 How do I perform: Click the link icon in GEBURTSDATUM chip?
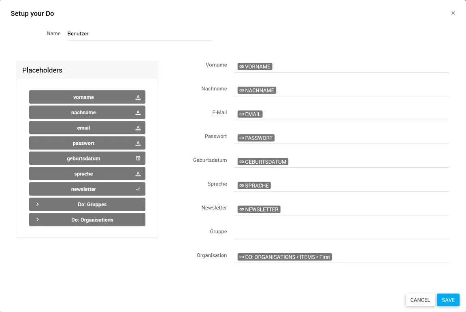pyautogui.click(x=242, y=162)
